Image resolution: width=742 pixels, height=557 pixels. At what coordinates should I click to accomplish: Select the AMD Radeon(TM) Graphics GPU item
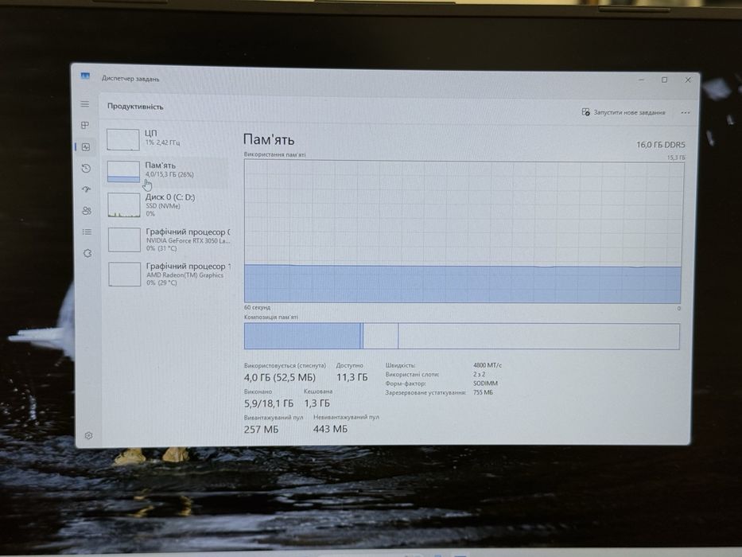(x=168, y=275)
